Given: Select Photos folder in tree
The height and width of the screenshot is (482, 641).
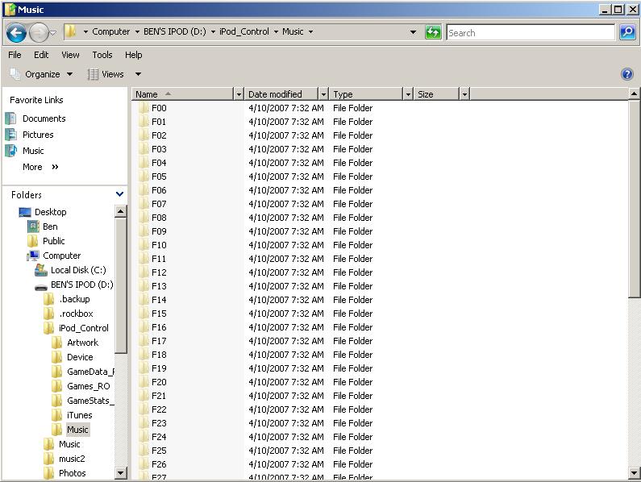Looking at the screenshot, I should tap(73, 473).
